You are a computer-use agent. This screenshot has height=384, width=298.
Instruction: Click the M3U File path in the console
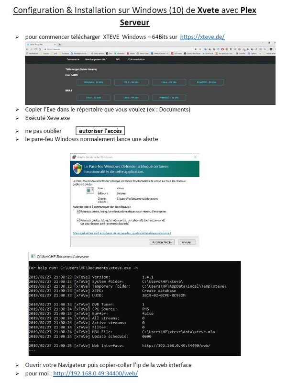pos(178,332)
